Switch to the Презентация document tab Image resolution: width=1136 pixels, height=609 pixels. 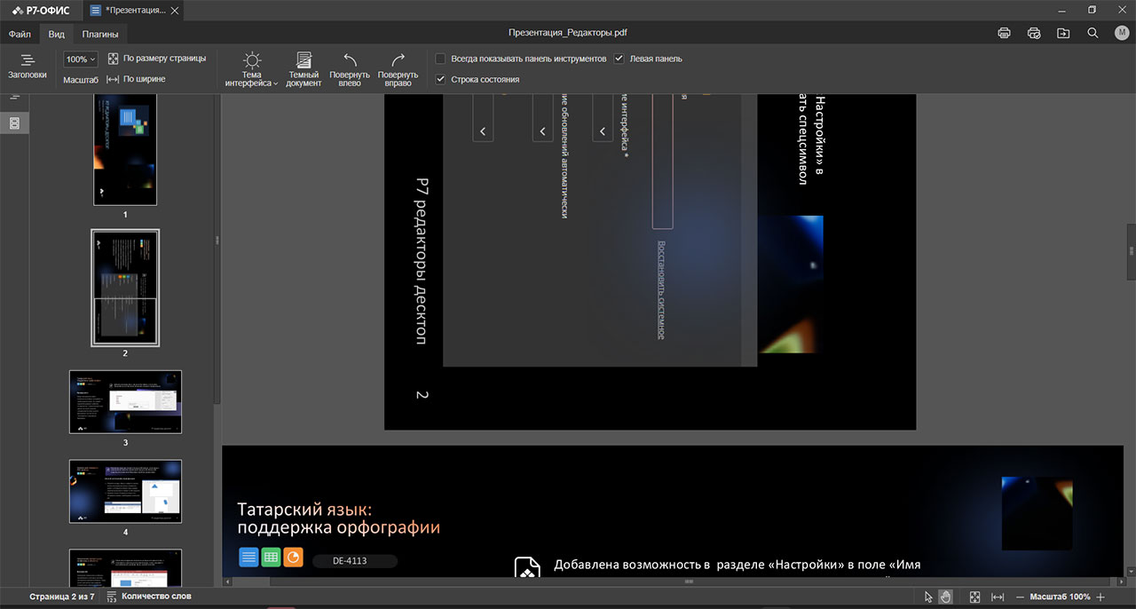point(134,10)
